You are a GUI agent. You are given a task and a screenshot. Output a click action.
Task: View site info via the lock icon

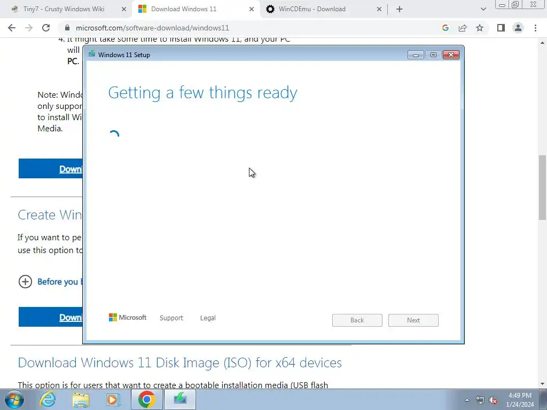(67, 28)
